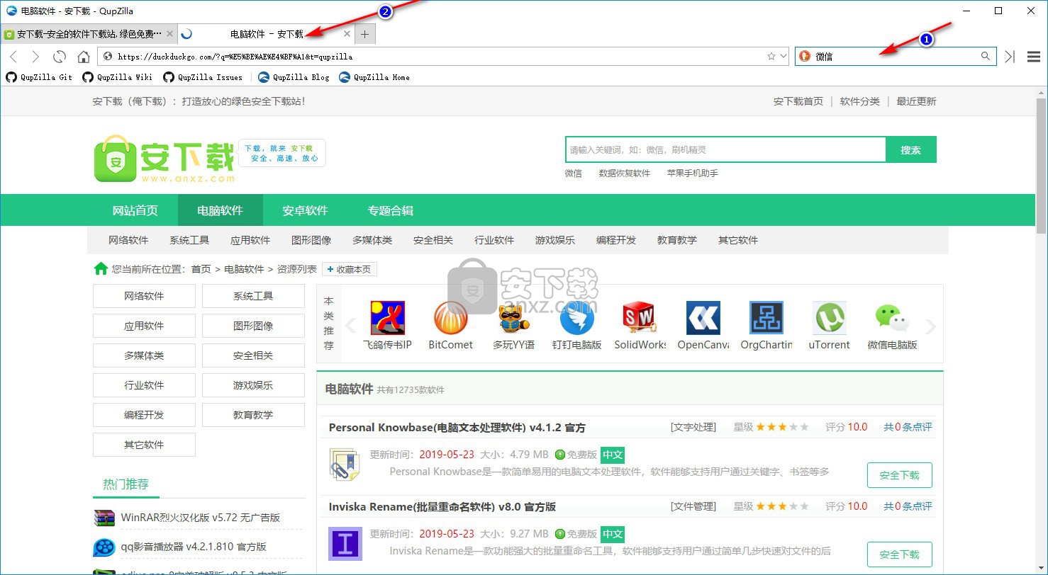
Task: Open WinRAR烈火汉化版 v5.72 in 热门推荐
Action: 201,518
